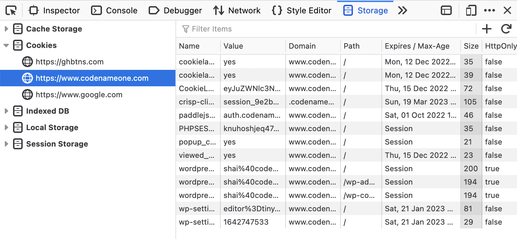This screenshot has width=517, height=239.
Task: Open the Console tab
Action: (x=114, y=10)
